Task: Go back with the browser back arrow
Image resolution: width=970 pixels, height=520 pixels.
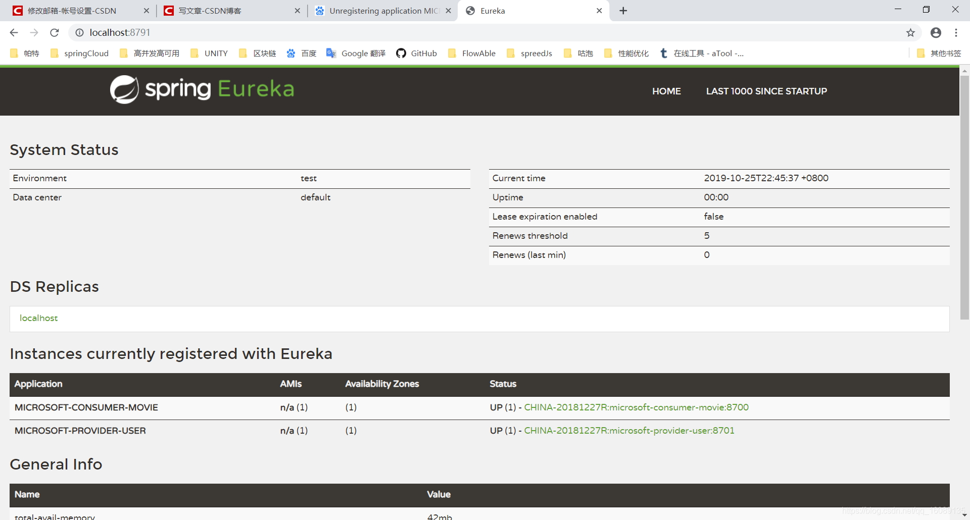Action: (x=14, y=33)
